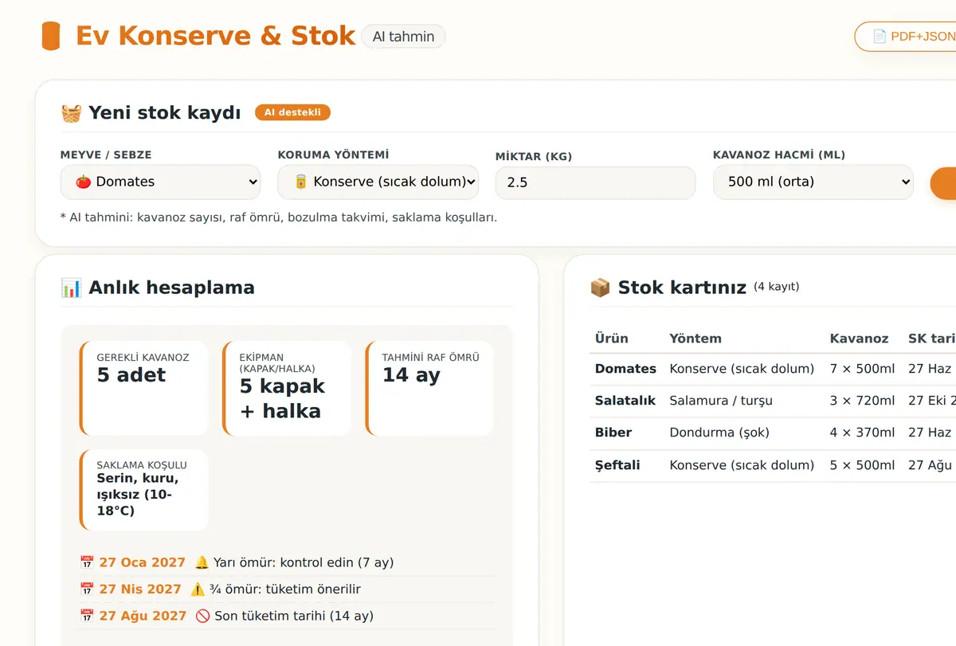Click the 3 × 720ml jar cell
Image resolution: width=956 pixels, height=646 pixels.
pos(862,401)
